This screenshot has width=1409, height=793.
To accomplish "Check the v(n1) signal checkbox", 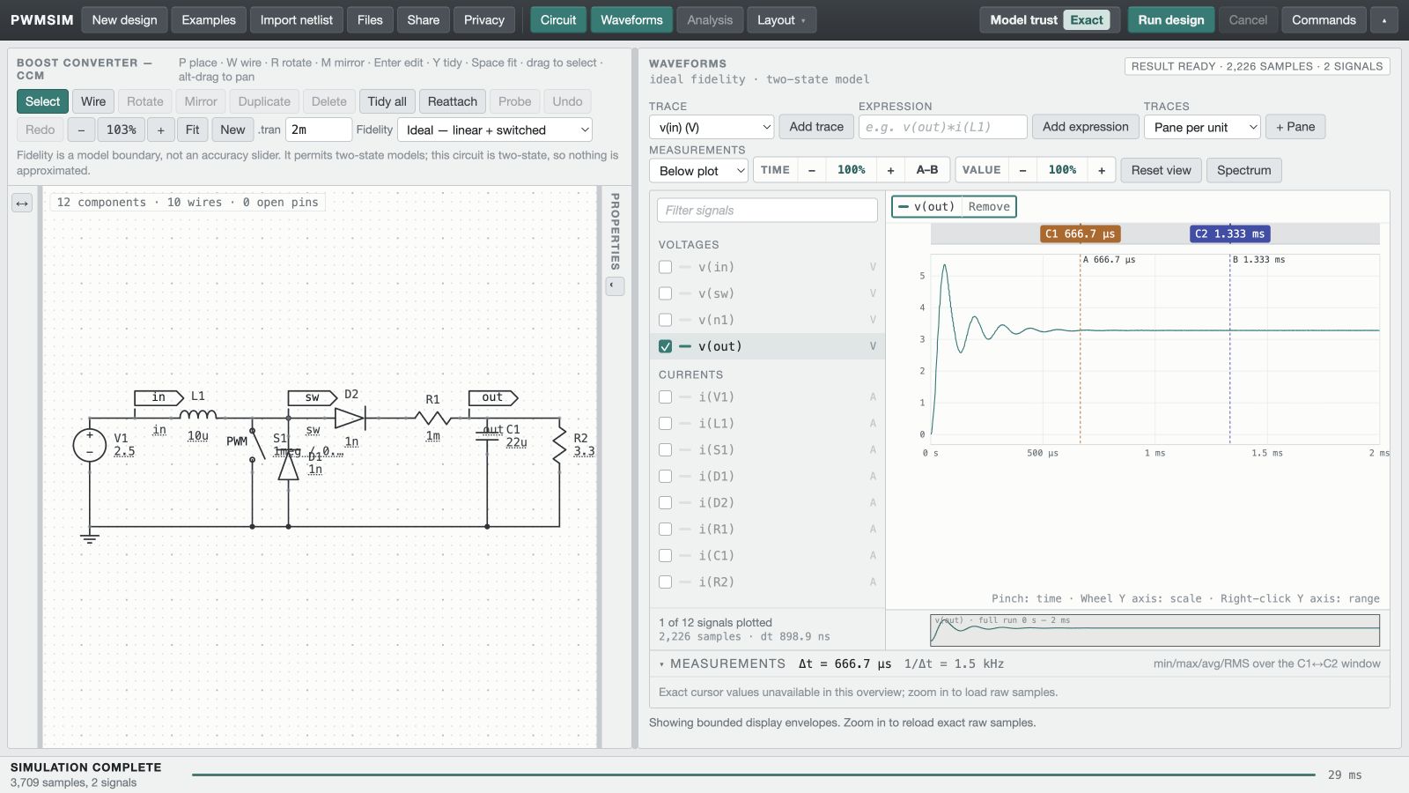I will click(665, 320).
